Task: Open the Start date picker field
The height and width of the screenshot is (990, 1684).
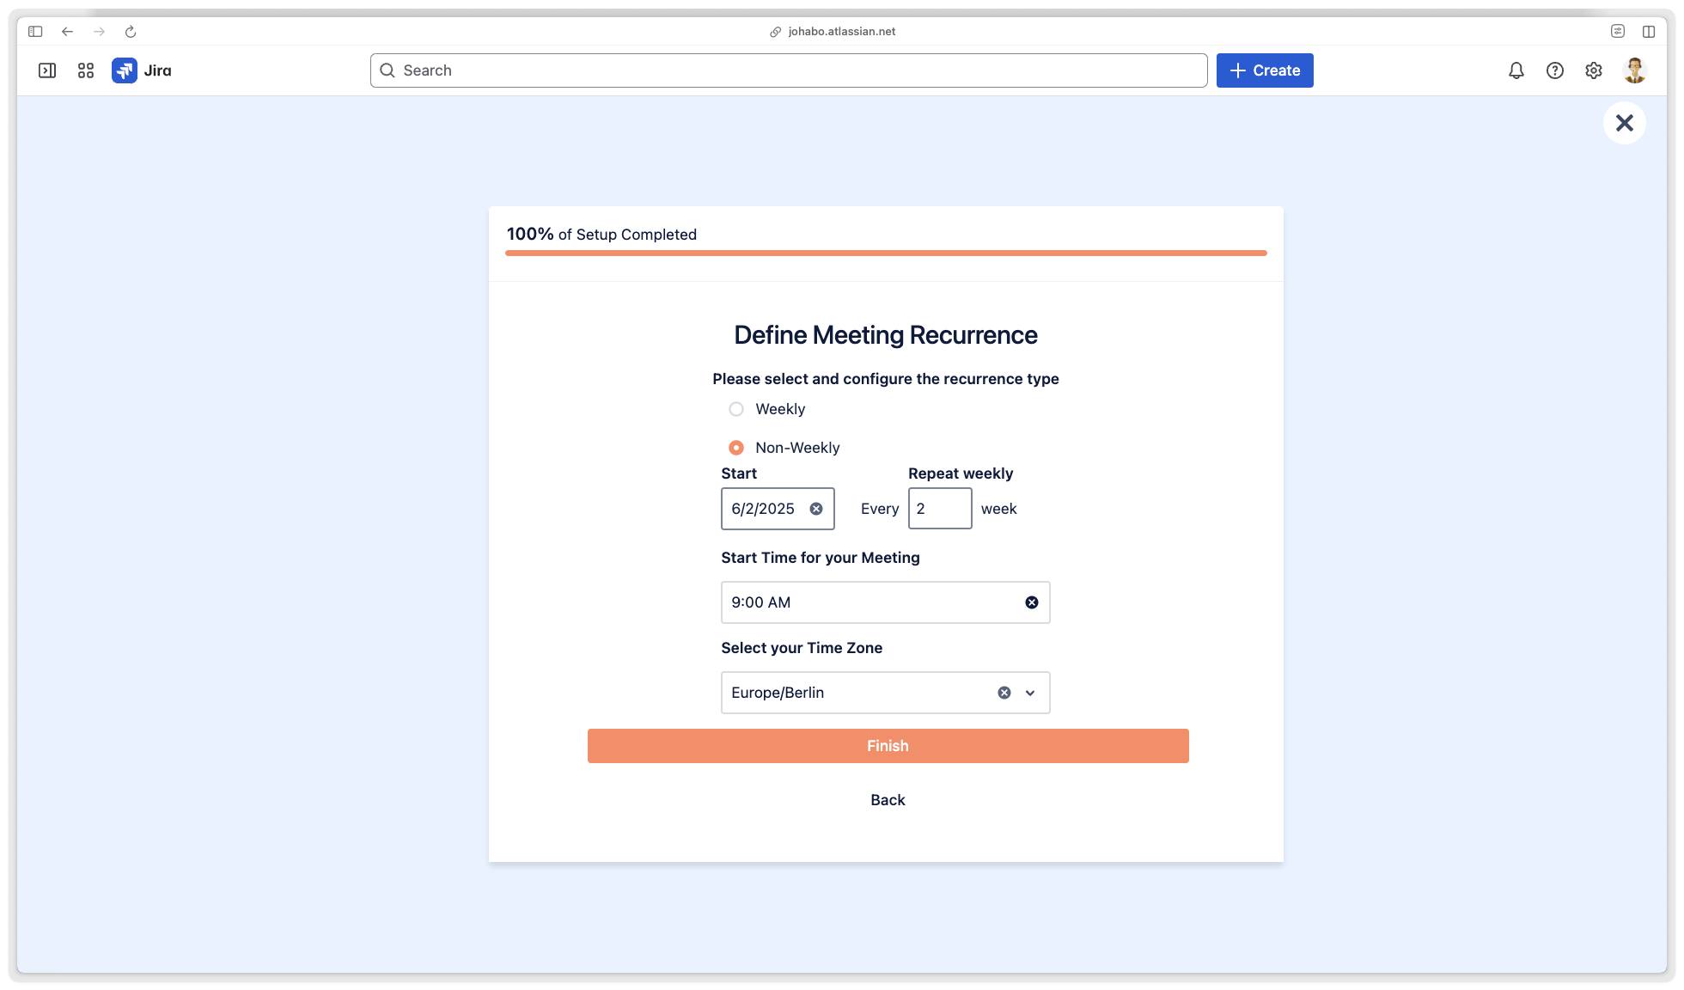Action: pos(763,509)
